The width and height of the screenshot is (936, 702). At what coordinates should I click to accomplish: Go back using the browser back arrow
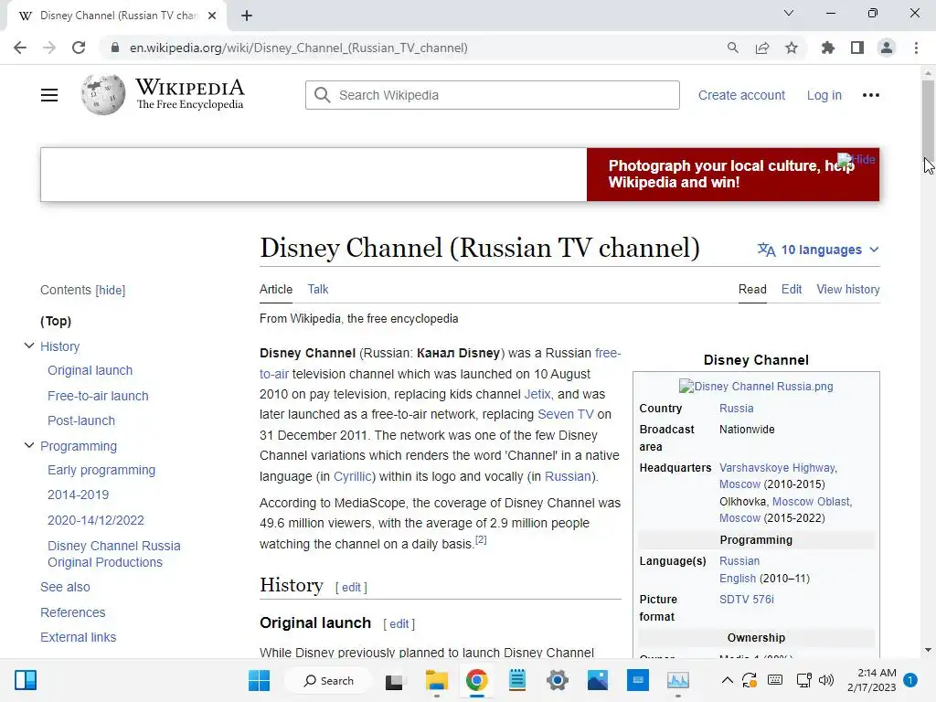pyautogui.click(x=20, y=48)
